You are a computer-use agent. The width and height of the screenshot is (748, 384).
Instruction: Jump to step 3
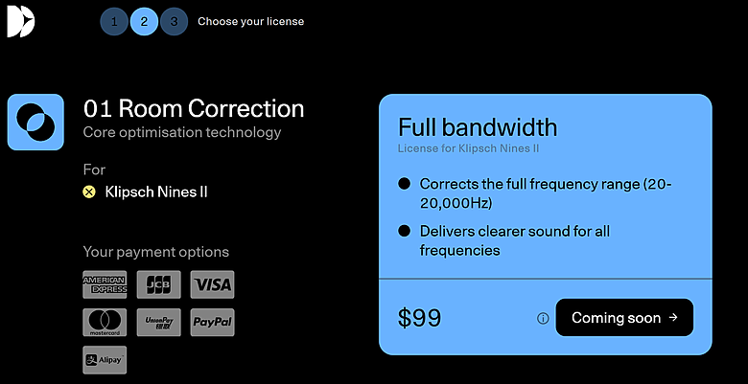pos(174,21)
